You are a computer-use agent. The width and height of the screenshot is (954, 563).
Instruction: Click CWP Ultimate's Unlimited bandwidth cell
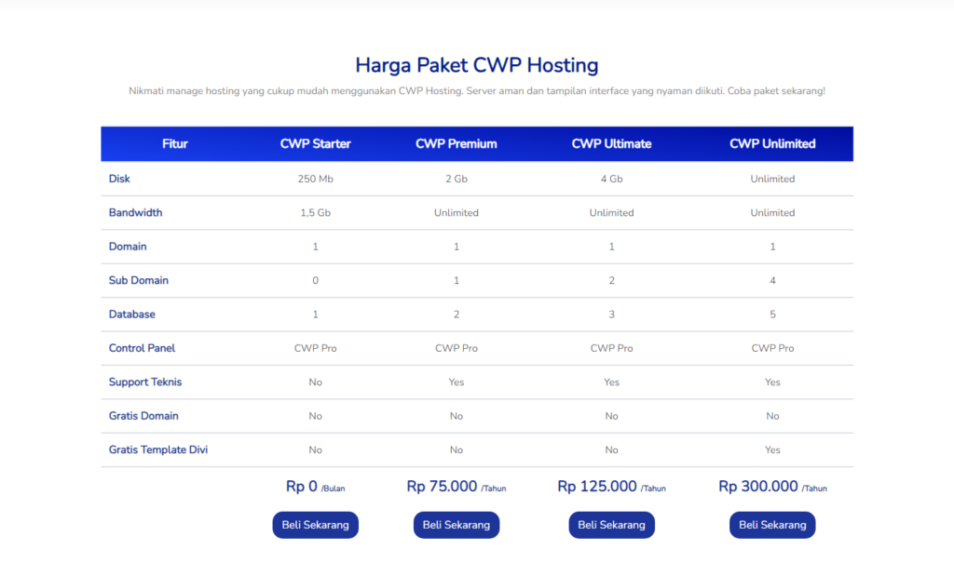(611, 213)
